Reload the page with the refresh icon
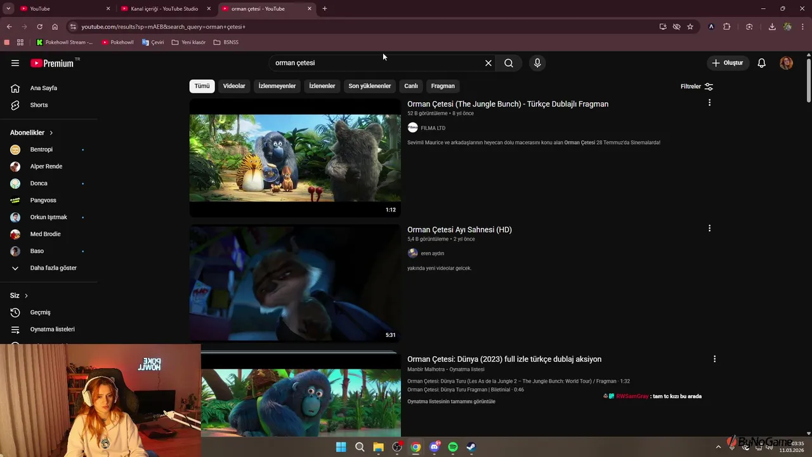 (39, 27)
